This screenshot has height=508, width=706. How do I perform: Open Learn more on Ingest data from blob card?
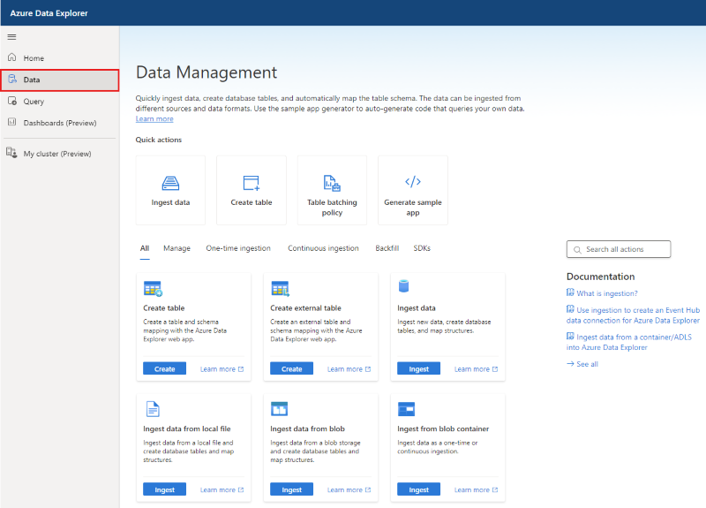(349, 490)
